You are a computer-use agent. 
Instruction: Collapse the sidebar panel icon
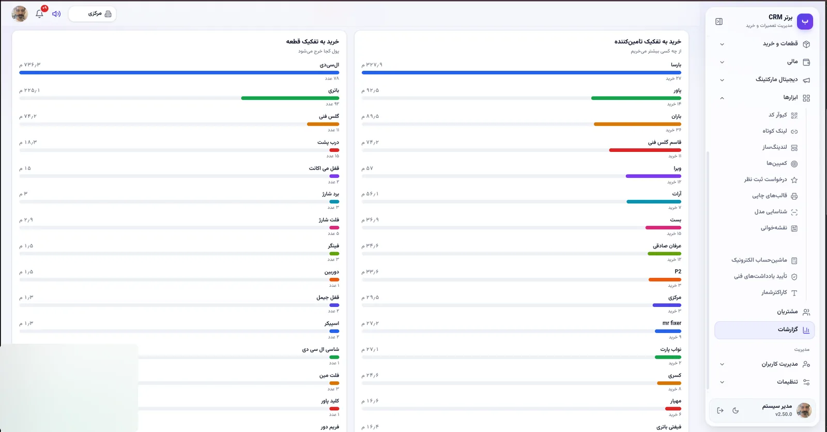click(x=719, y=21)
